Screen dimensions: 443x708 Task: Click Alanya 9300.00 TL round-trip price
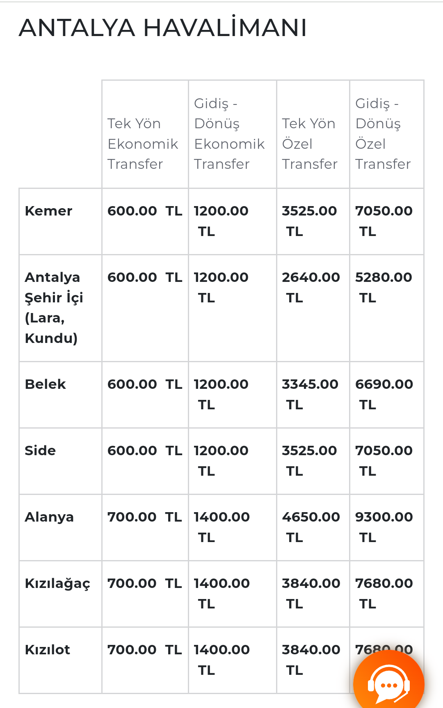[x=384, y=527]
